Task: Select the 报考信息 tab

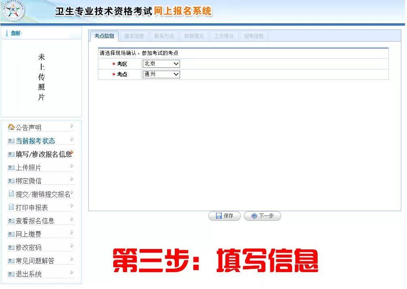Action: click(254, 36)
